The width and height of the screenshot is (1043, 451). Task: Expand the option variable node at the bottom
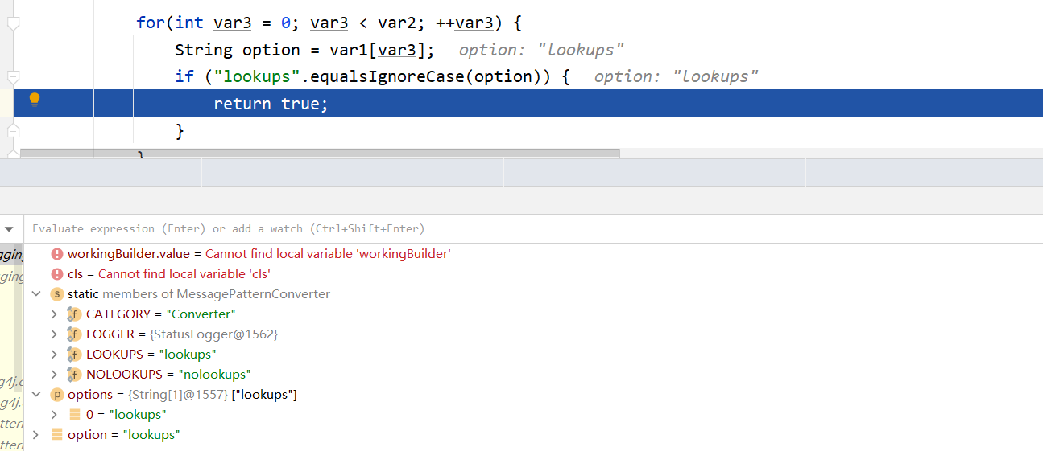35,435
